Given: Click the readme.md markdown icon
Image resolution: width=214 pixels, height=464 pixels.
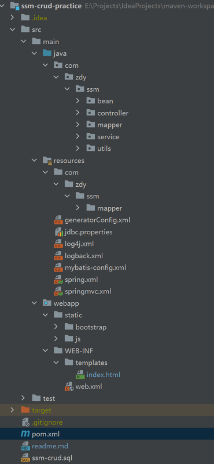Looking at the screenshot, I should [25, 446].
